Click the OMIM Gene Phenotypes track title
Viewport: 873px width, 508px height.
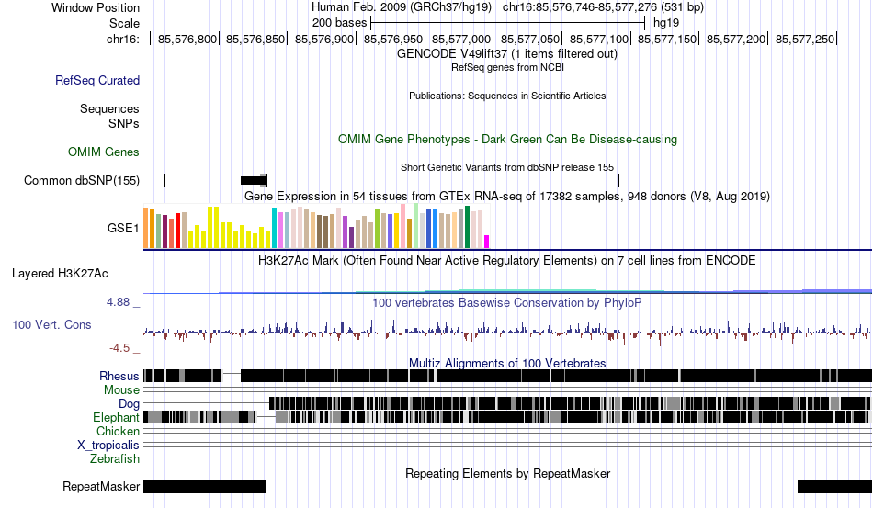[507, 139]
